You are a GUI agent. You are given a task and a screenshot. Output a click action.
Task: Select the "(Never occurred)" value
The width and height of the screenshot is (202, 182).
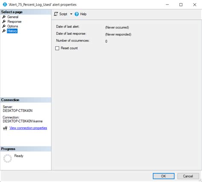(x=117, y=28)
